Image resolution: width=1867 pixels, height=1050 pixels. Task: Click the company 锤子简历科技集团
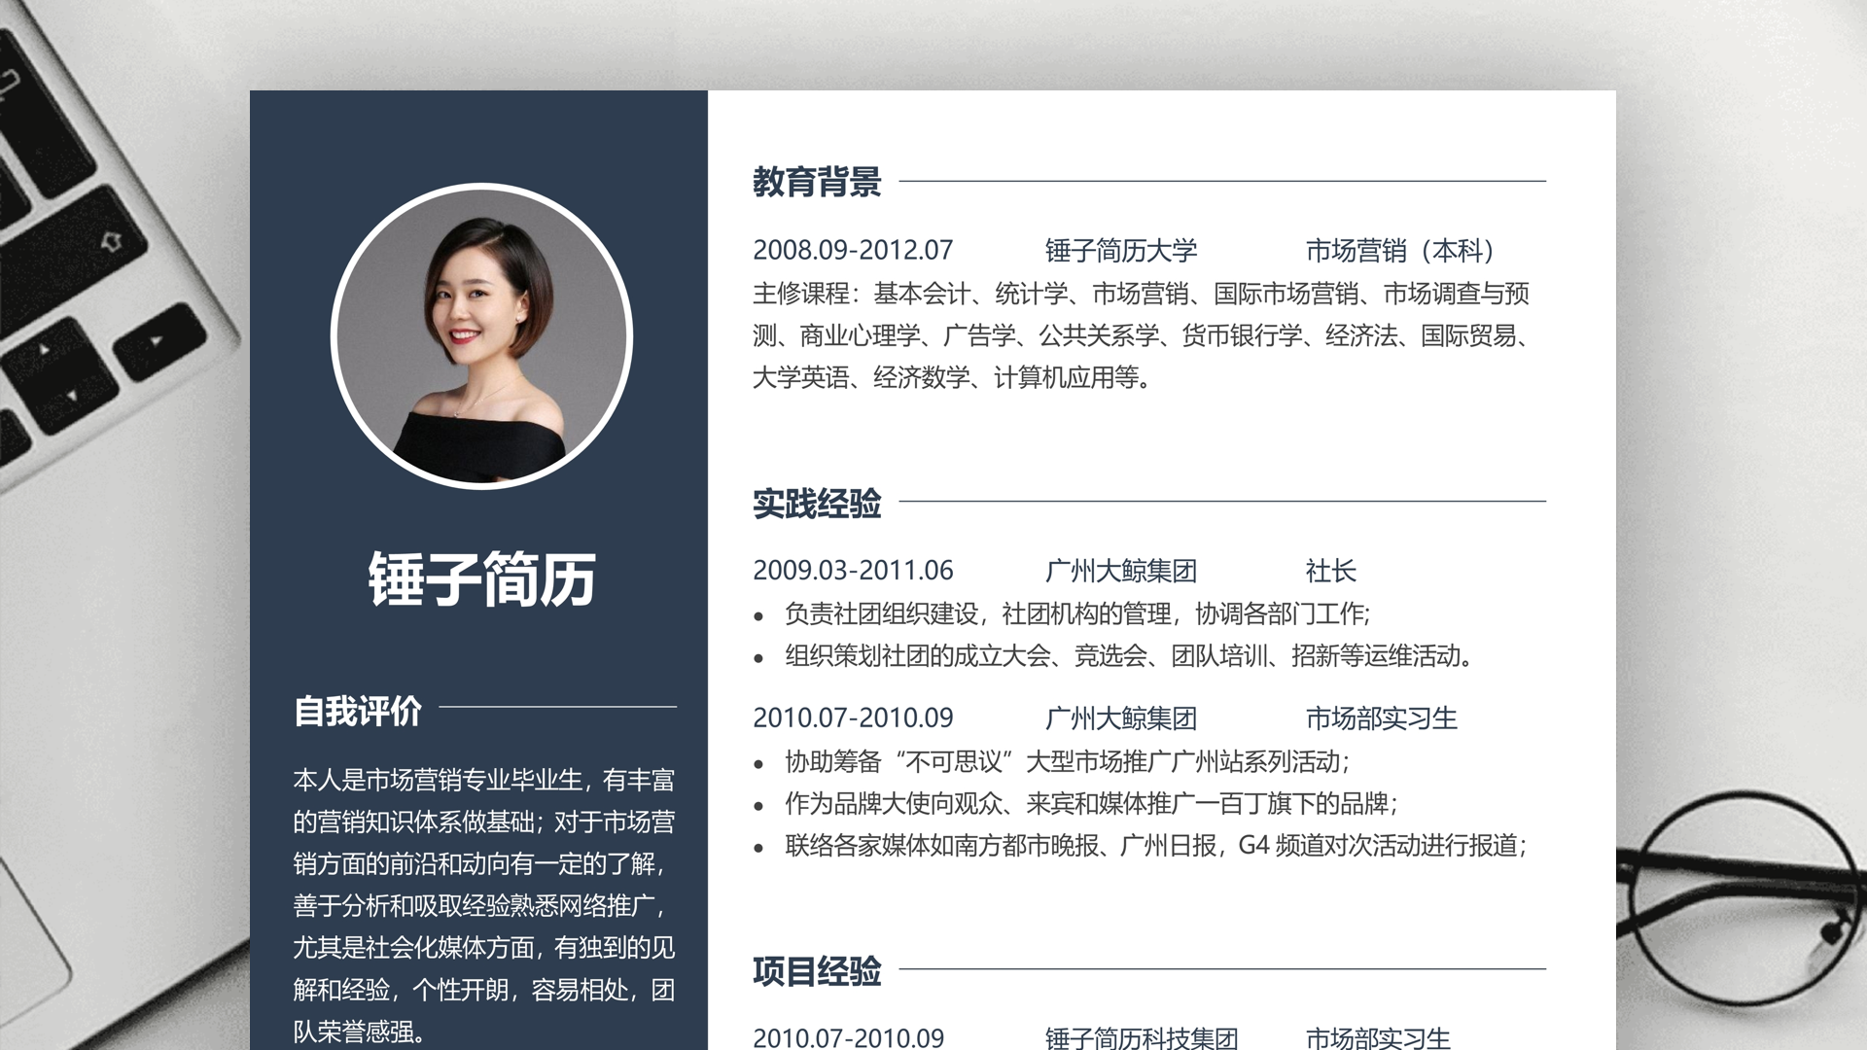click(1142, 1037)
